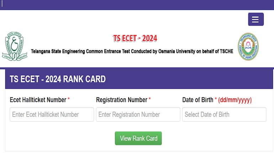Focus the Enter Ecet Hallticket Number field
This screenshot has height=153, width=274.
click(52, 115)
